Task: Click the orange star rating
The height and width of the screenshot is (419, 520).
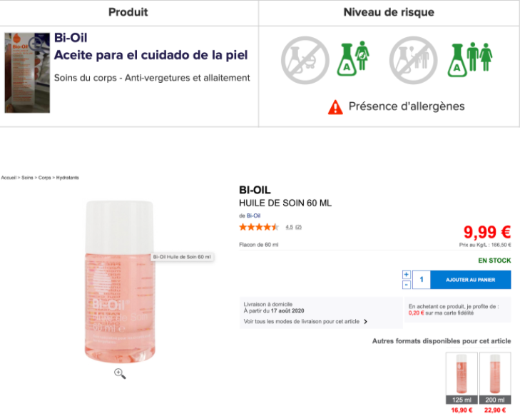Action: point(259,227)
